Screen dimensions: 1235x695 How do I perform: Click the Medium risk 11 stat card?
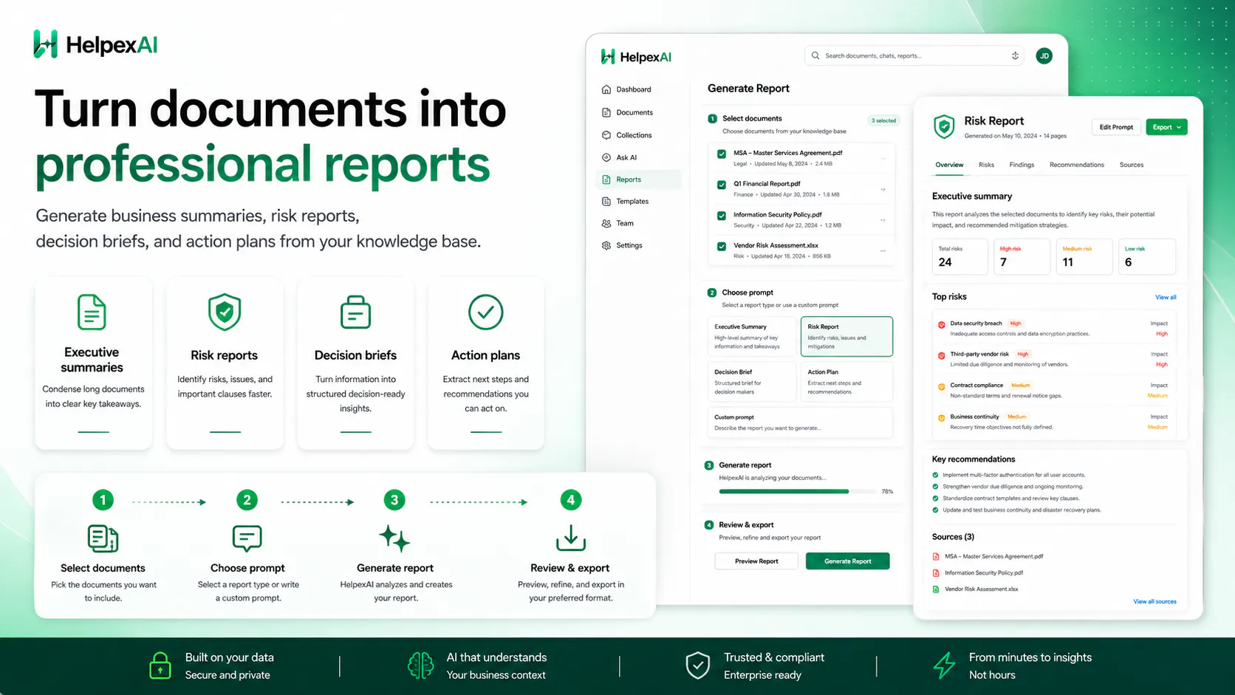1084,256
